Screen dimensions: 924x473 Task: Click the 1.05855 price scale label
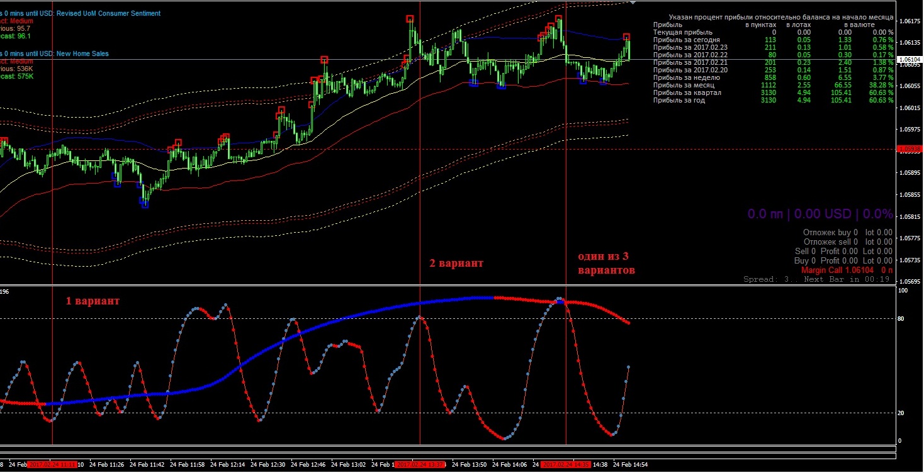click(910, 195)
